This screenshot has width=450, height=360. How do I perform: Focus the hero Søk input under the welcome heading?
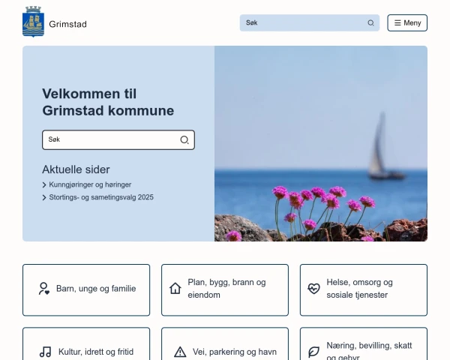pos(118,139)
